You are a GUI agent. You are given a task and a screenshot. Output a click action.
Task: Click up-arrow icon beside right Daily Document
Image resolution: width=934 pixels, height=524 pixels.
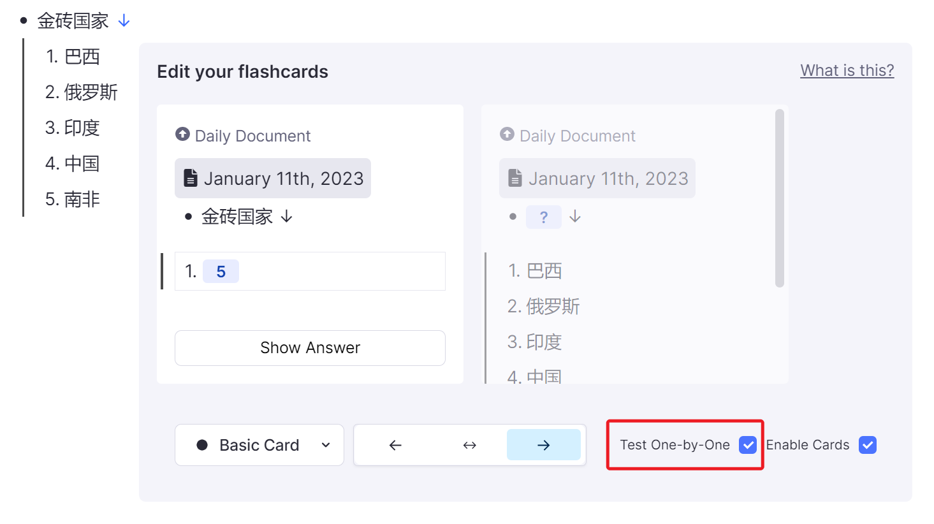(x=507, y=135)
